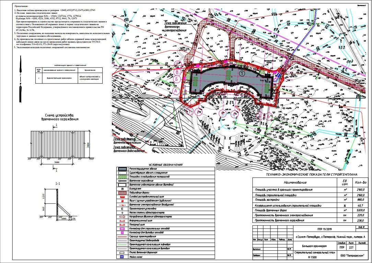Click the 'Существующие здания и сооружения' legend symbol

click(122, 173)
